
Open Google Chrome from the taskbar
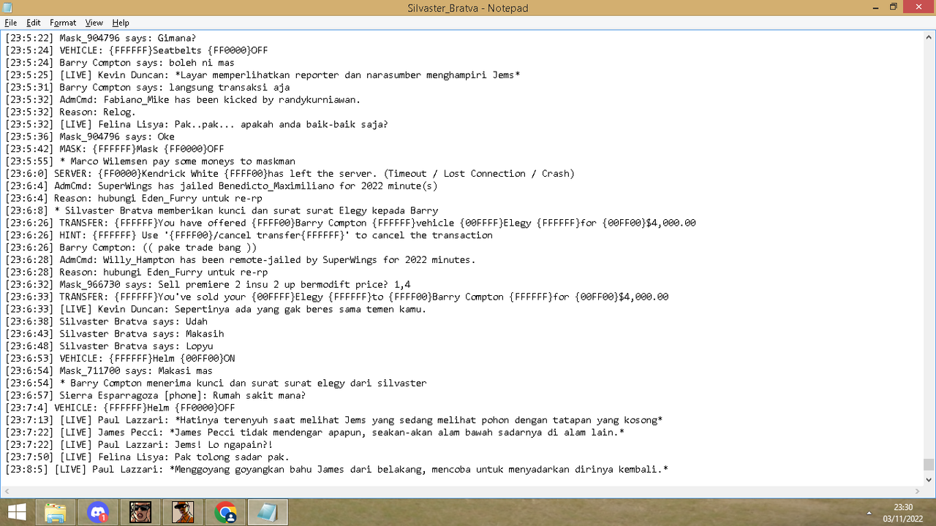pyautogui.click(x=225, y=512)
